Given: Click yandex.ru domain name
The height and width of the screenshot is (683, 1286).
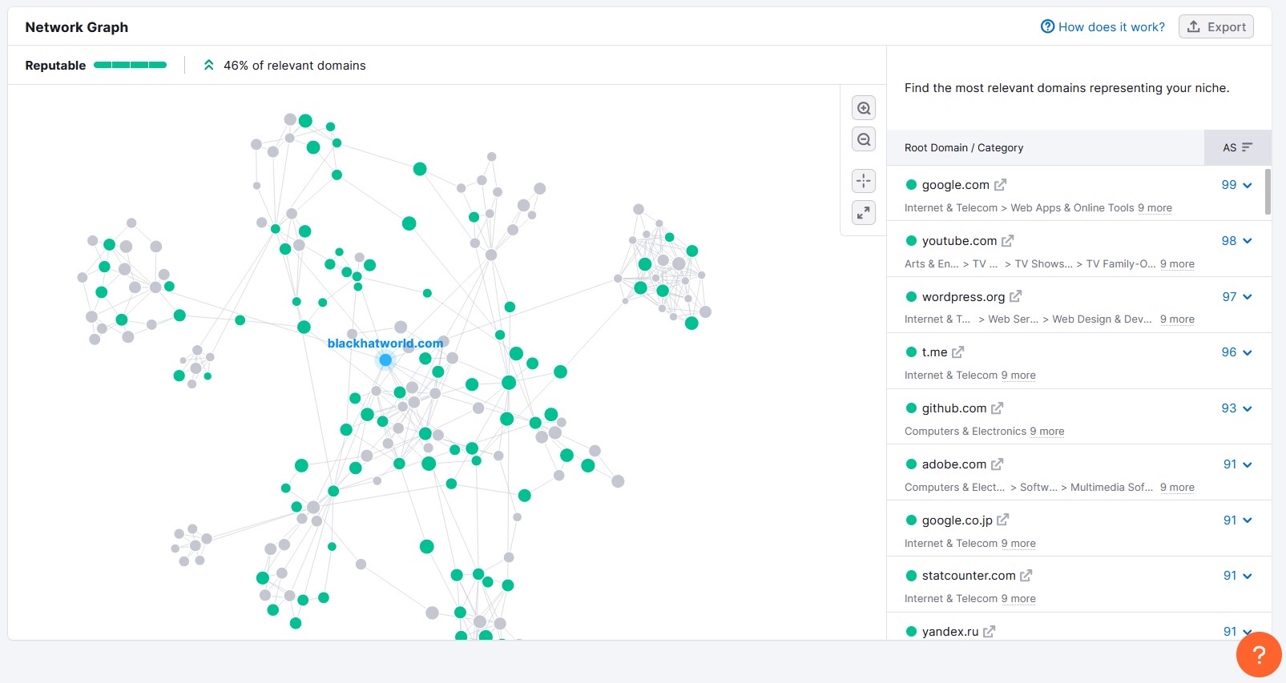Looking at the screenshot, I should point(950,632).
